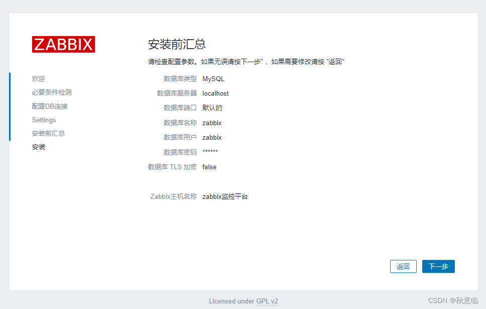Click the ZABBIX logo
The image size is (486, 309).
pyautogui.click(x=63, y=44)
